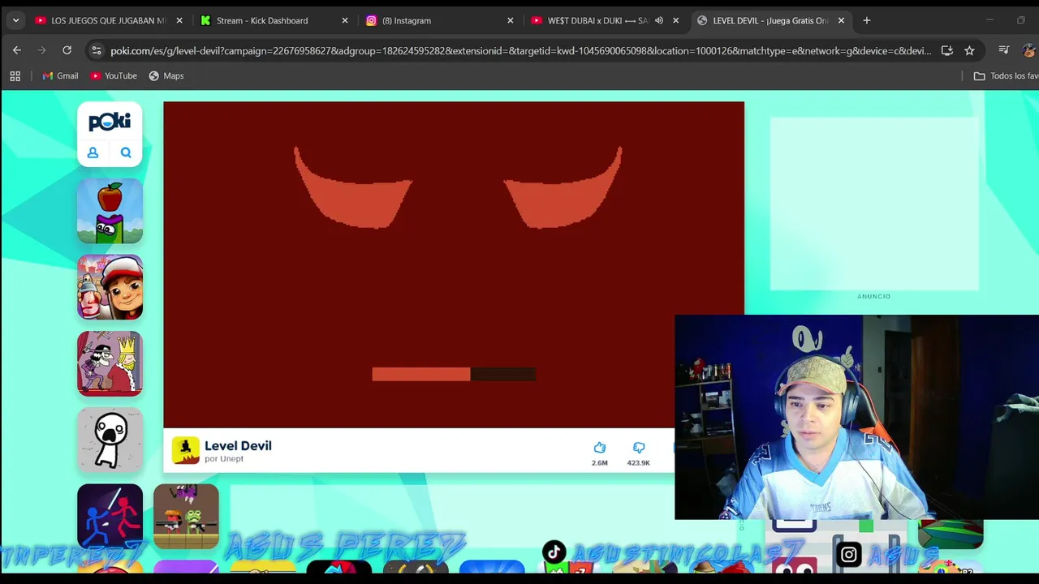Mute the WE$T DUBAI tab audio icon
Viewport: 1039px width, 584px height.
tap(659, 20)
